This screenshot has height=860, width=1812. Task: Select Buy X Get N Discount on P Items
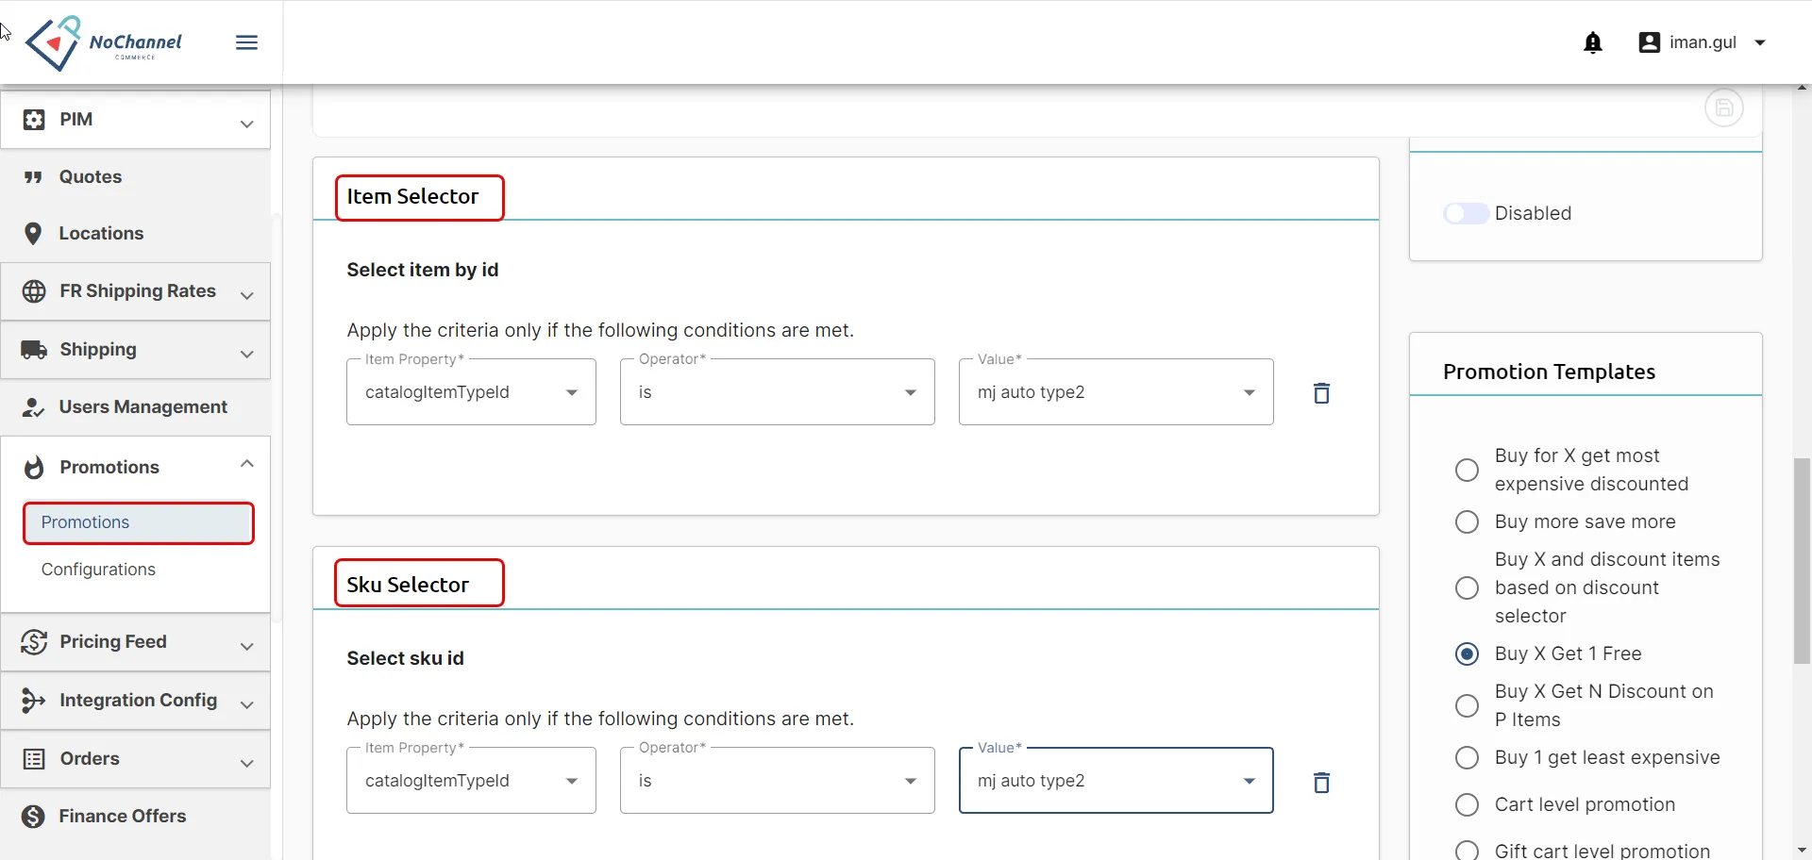(1467, 705)
